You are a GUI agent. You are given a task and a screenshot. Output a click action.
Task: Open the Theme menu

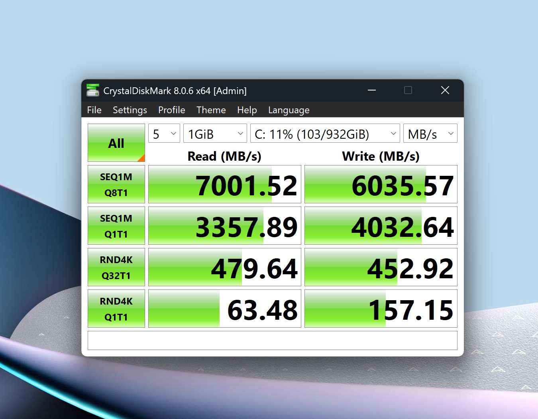[211, 110]
